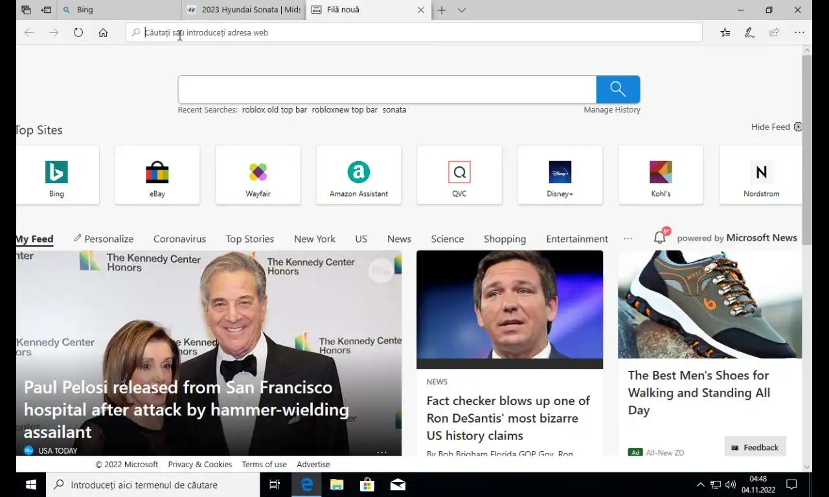Screen dimensions: 829x497
Task: Share this page icon
Action: tap(774, 32)
